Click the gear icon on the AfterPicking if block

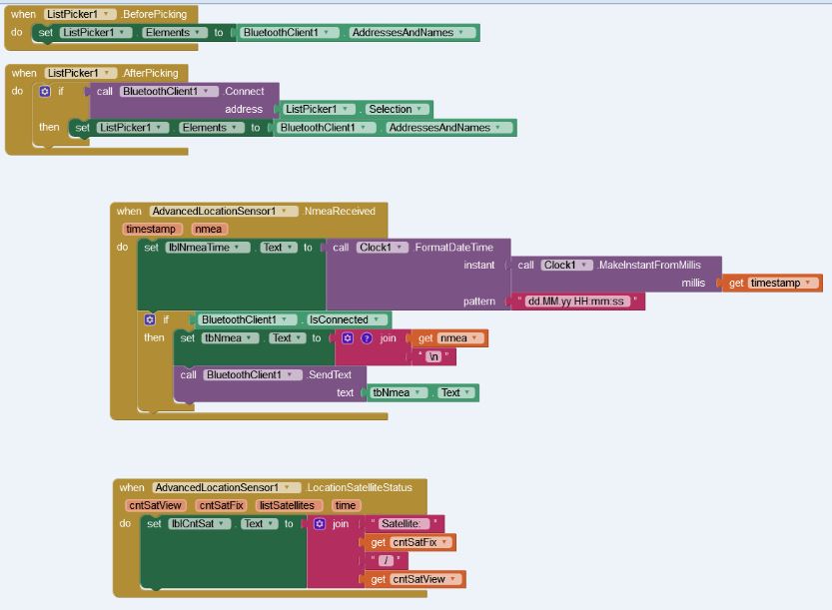[x=45, y=91]
